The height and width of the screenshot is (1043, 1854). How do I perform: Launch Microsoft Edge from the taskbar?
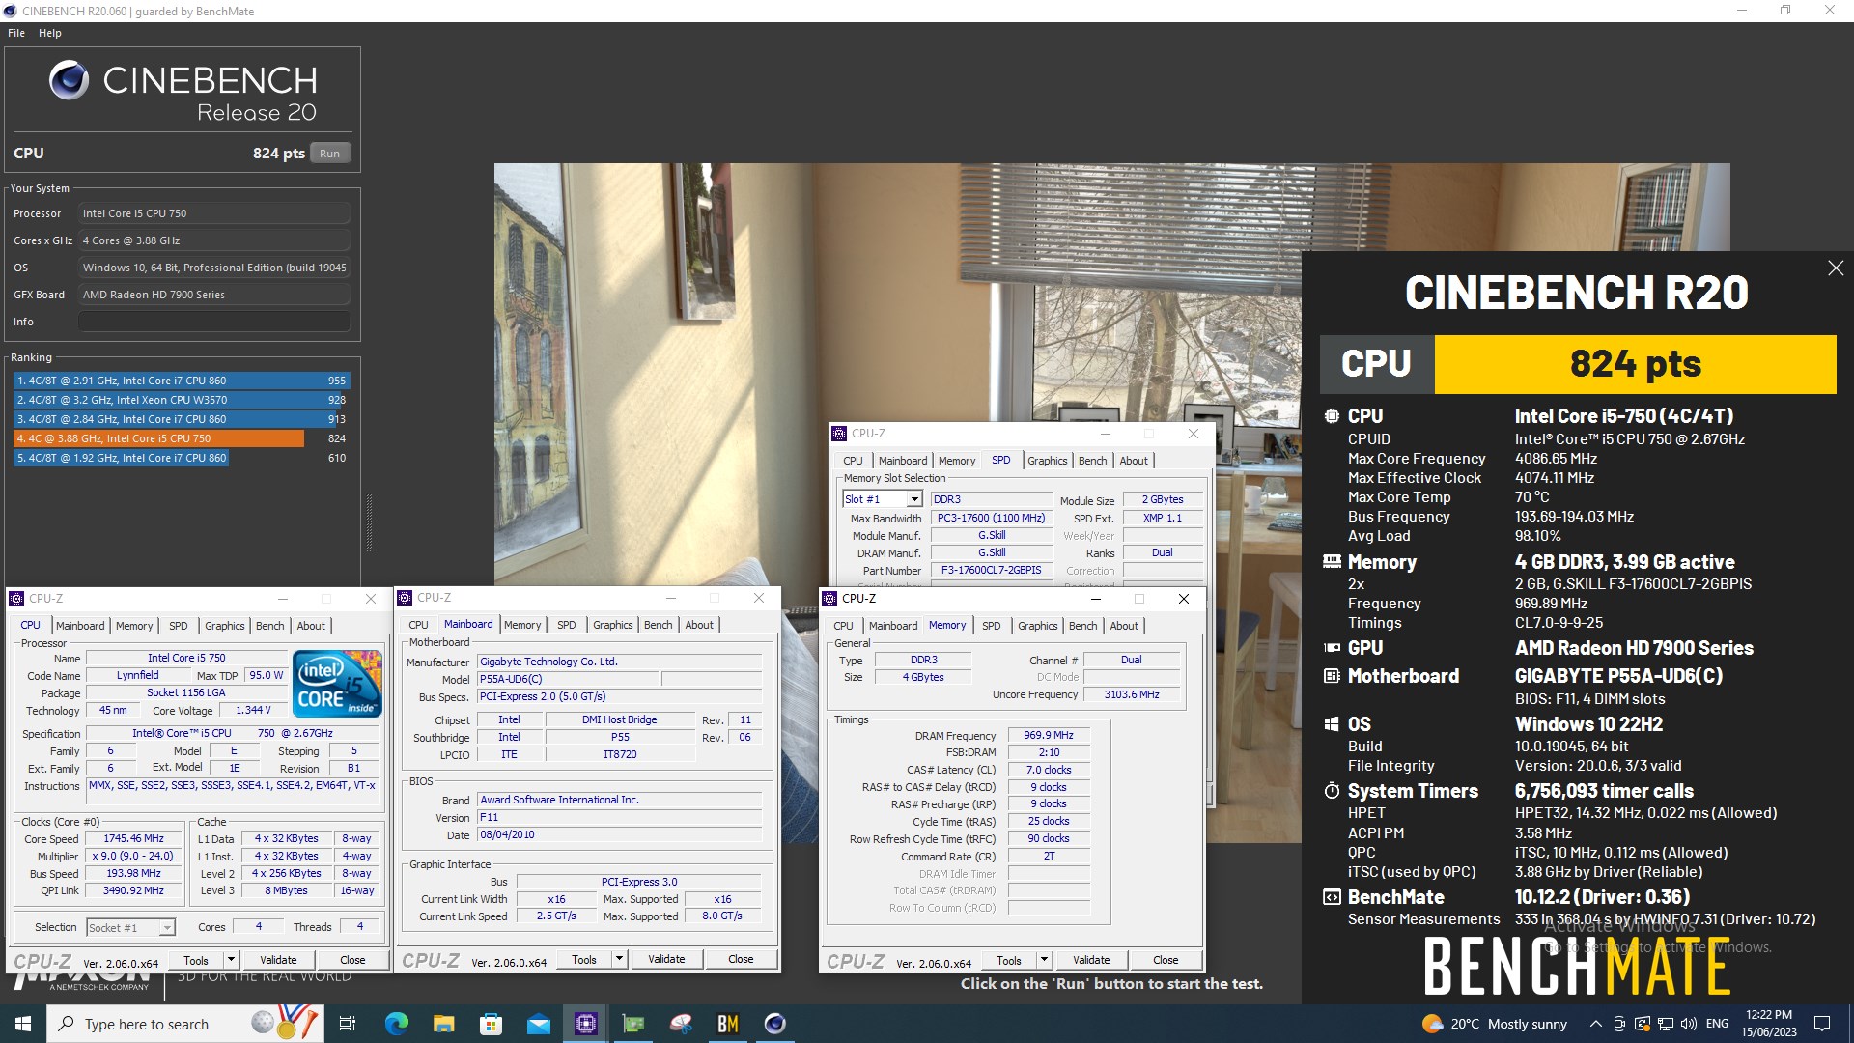click(x=396, y=1024)
